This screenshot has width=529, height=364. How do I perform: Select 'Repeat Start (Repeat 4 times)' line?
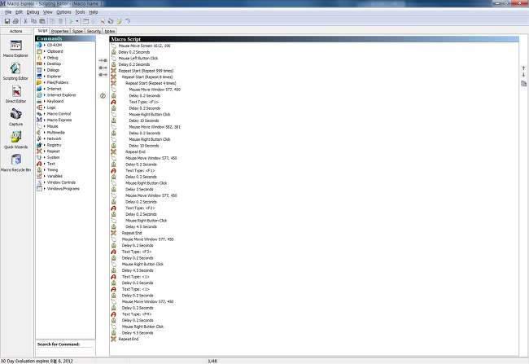(x=151, y=83)
